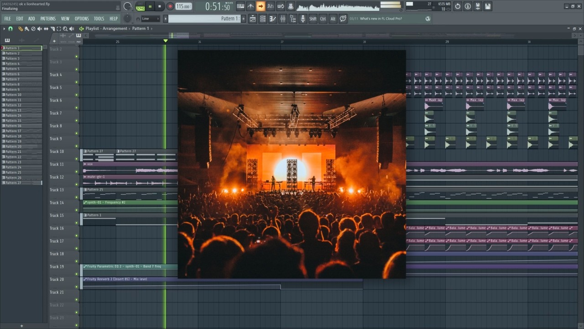Choose the Select tool dashed-box icon

59,28
